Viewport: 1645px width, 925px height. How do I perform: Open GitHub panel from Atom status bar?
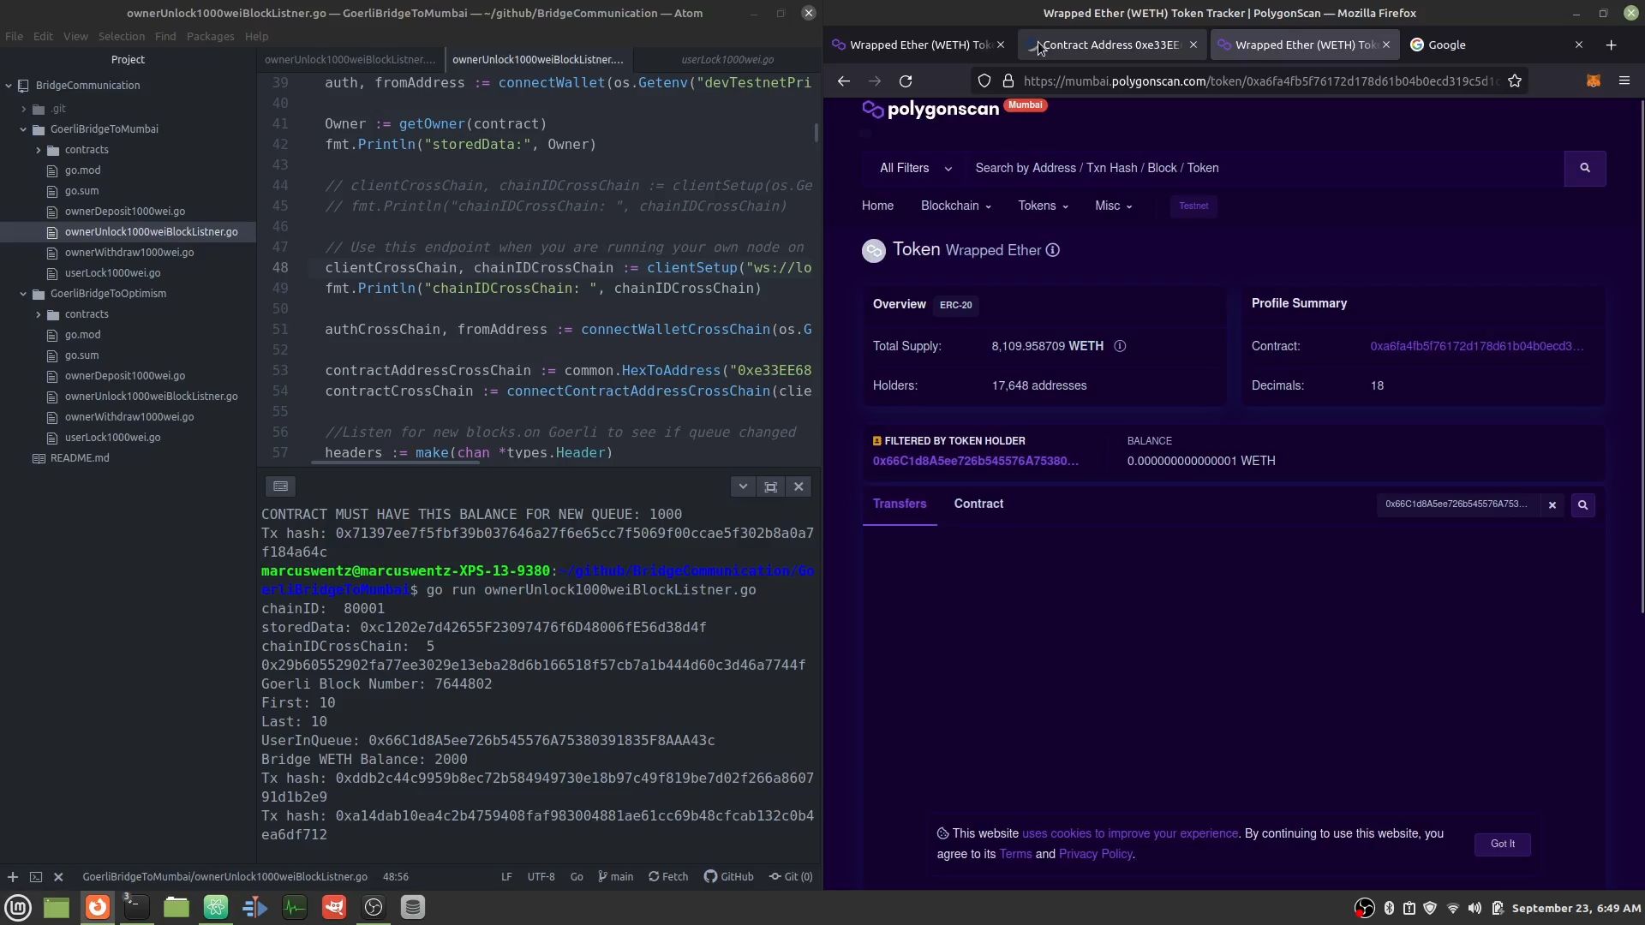tap(728, 876)
